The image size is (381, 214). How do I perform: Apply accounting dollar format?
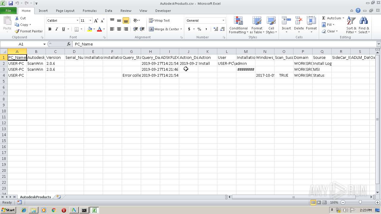(x=189, y=29)
